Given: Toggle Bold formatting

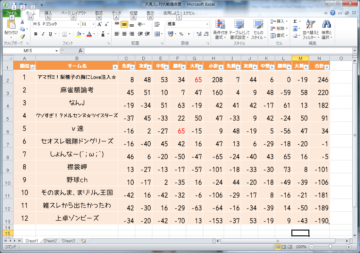Looking at the screenshot, I should click(36, 34).
